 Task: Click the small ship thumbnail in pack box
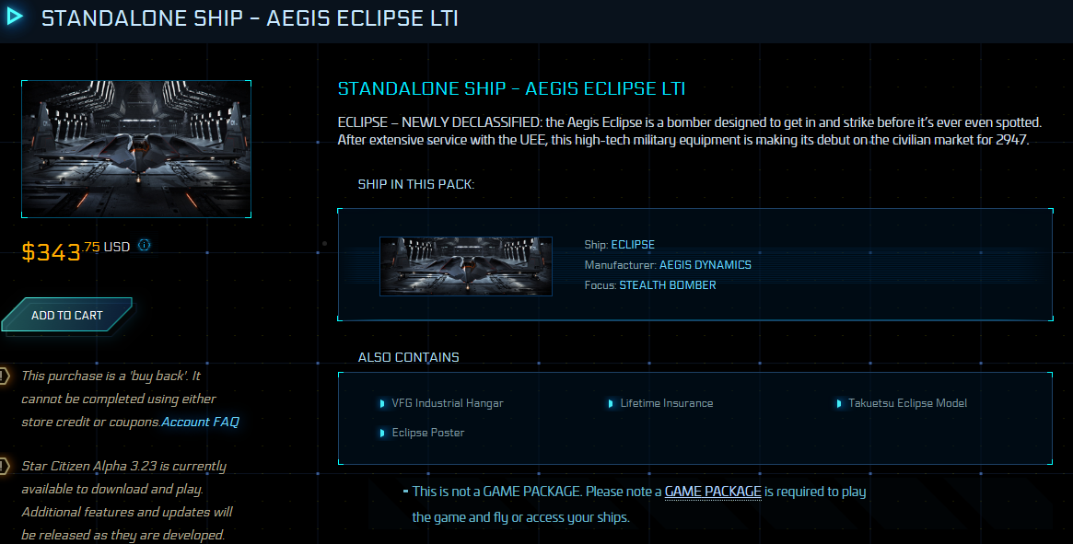coord(466,266)
